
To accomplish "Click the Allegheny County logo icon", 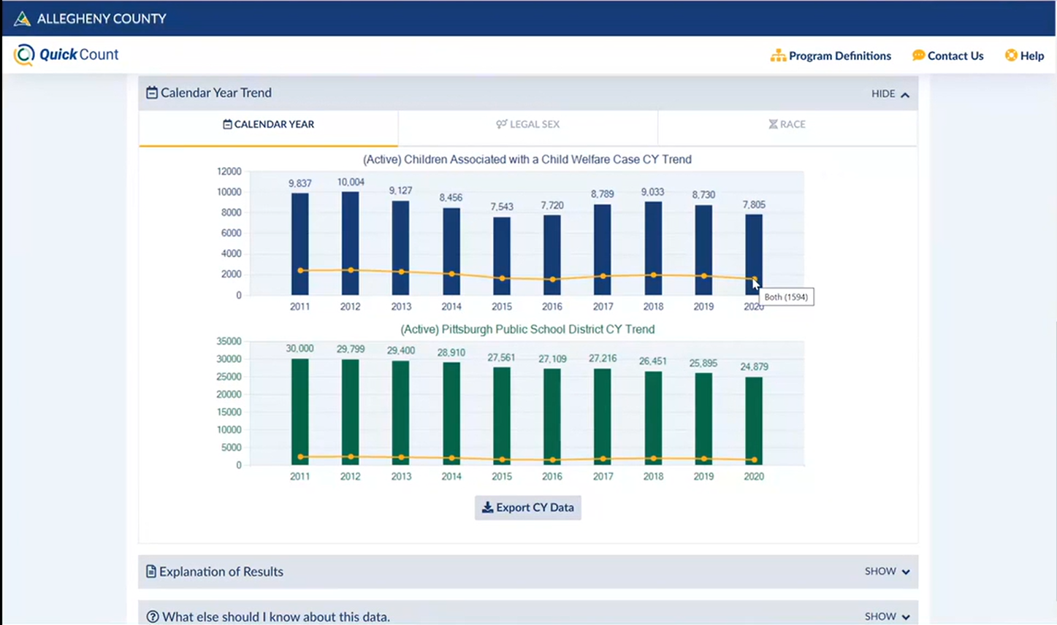I will click(22, 18).
